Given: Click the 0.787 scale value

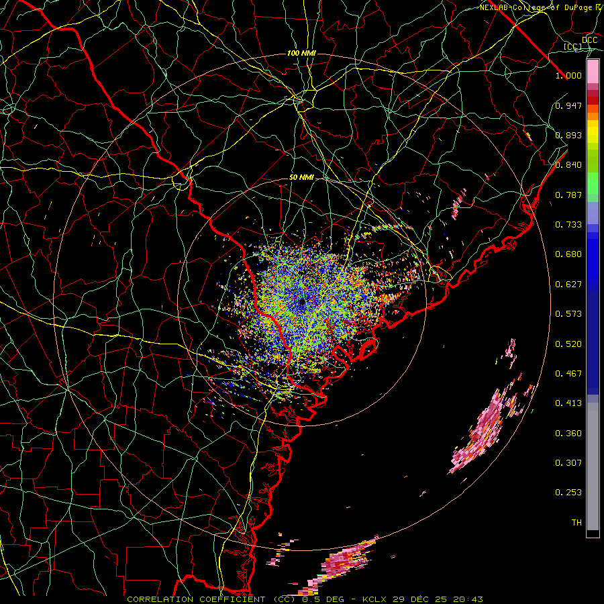Looking at the screenshot, I should pyautogui.click(x=568, y=195).
